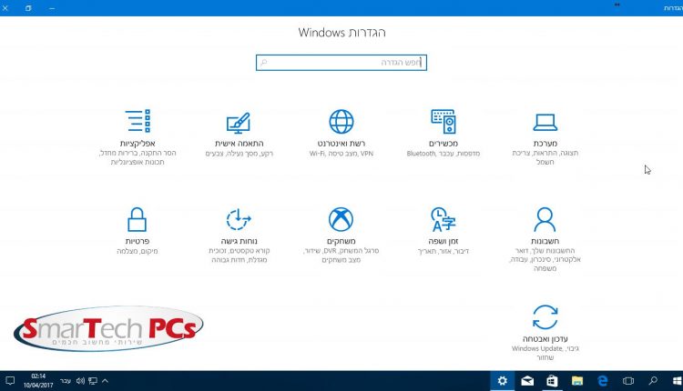Open the Start menu Windows logo
This screenshot has width=683, height=391.
click(677, 381)
